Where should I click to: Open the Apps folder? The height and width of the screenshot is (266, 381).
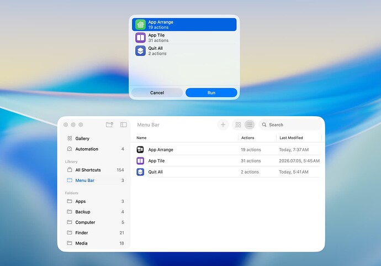click(95, 201)
